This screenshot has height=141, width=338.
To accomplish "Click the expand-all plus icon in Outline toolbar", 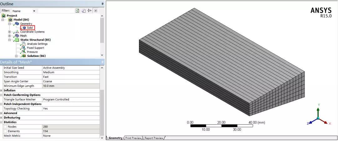I will [96, 11].
